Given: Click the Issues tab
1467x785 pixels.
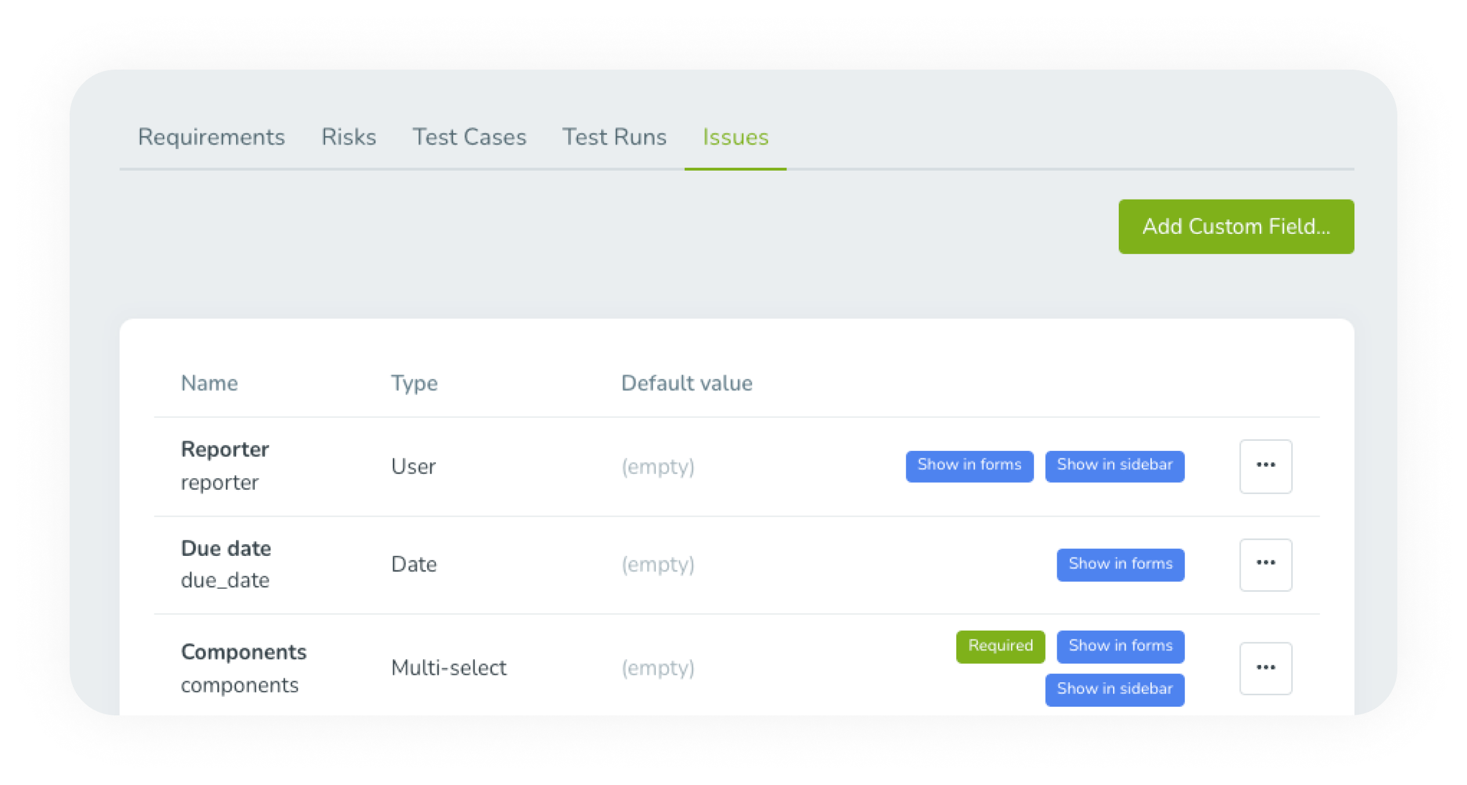Looking at the screenshot, I should [735, 138].
